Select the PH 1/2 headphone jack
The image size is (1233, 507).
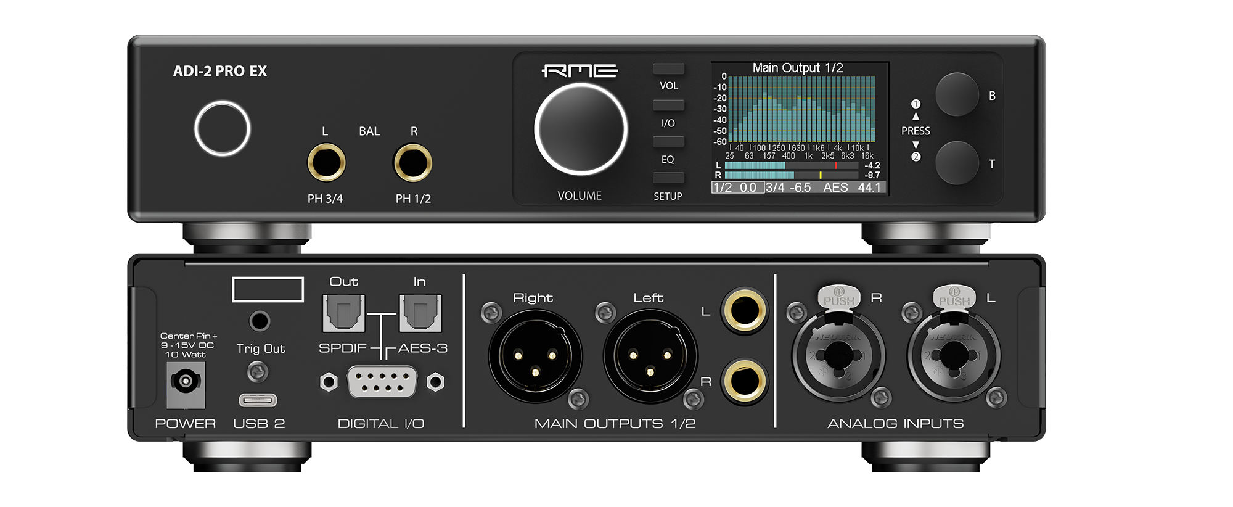tap(412, 162)
